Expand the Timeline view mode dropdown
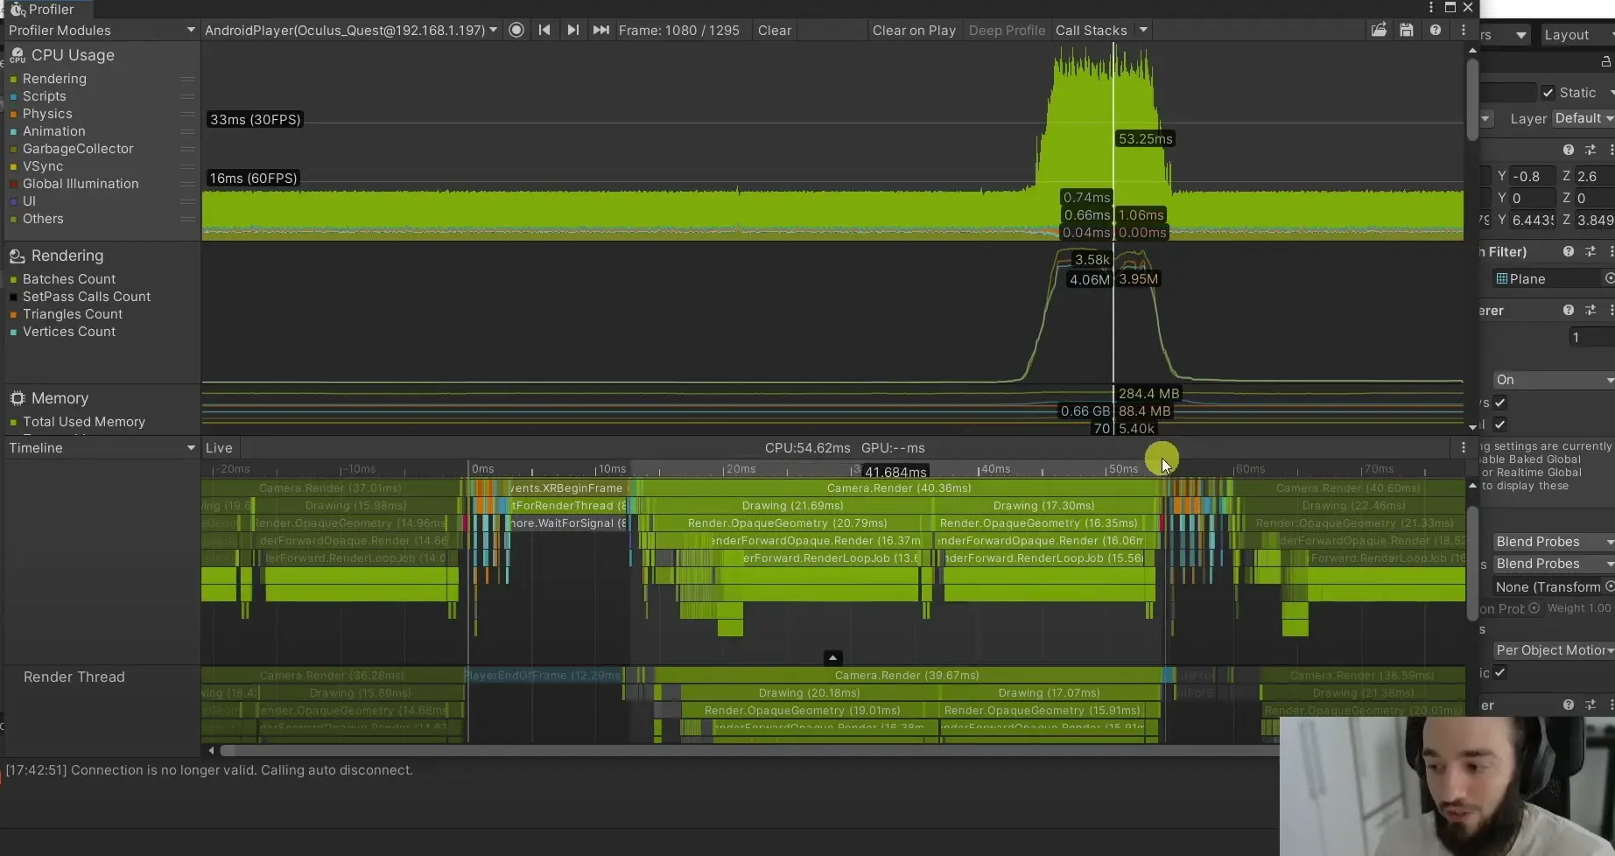 [x=102, y=447]
